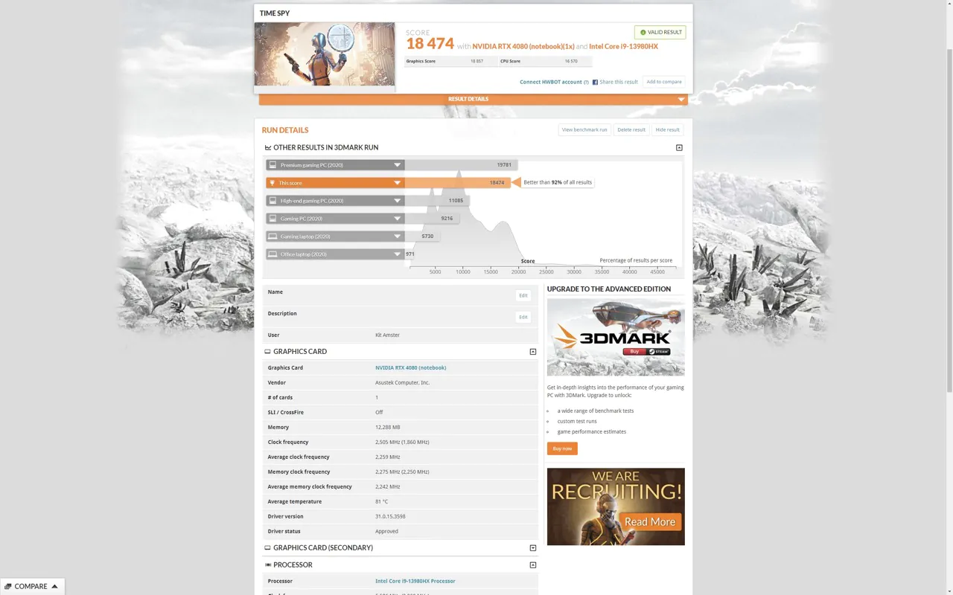Viewport: 953px width, 595px height.
Task: Open the 3DMark Advanced Edition ad banner
Action: [x=616, y=337]
